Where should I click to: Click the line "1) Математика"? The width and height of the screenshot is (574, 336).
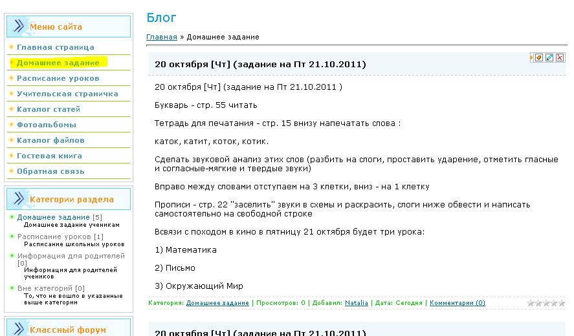186,250
